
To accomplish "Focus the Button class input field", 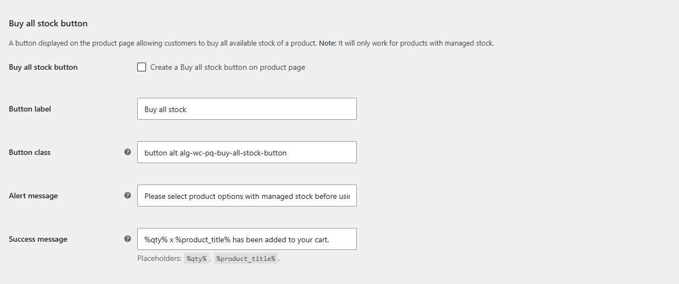I will pyautogui.click(x=247, y=152).
